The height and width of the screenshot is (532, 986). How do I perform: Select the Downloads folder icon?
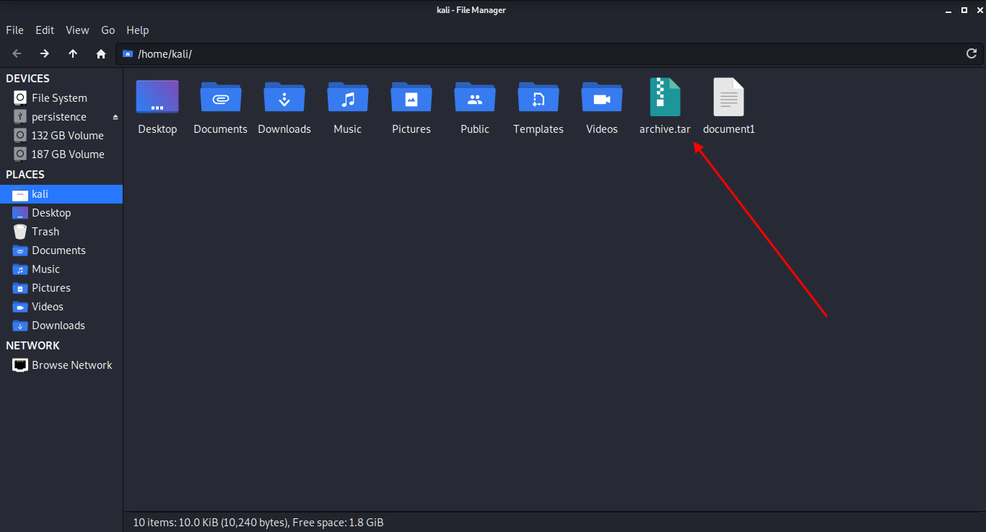click(284, 99)
